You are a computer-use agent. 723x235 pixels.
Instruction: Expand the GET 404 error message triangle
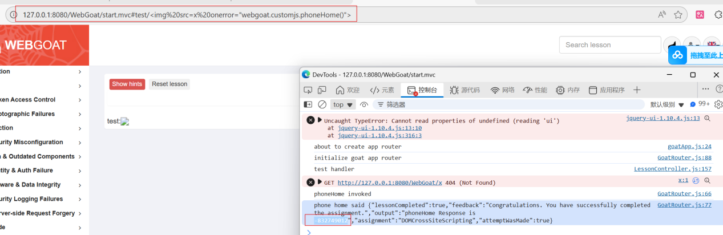pos(320,182)
